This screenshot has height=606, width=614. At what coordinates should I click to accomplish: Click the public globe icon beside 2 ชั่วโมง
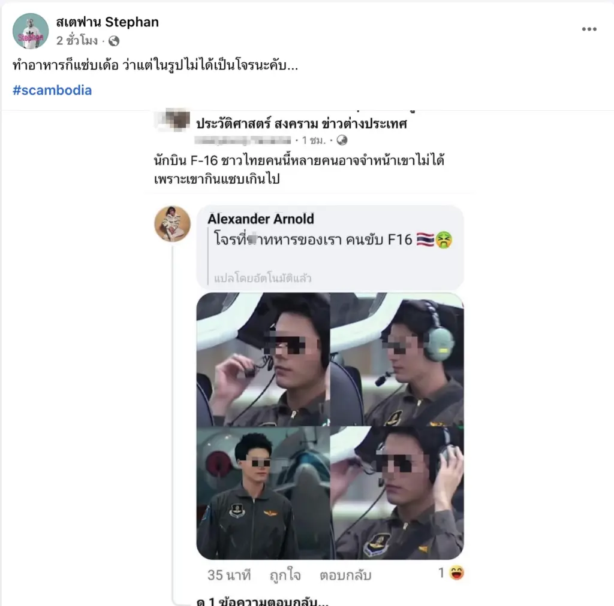point(114,41)
